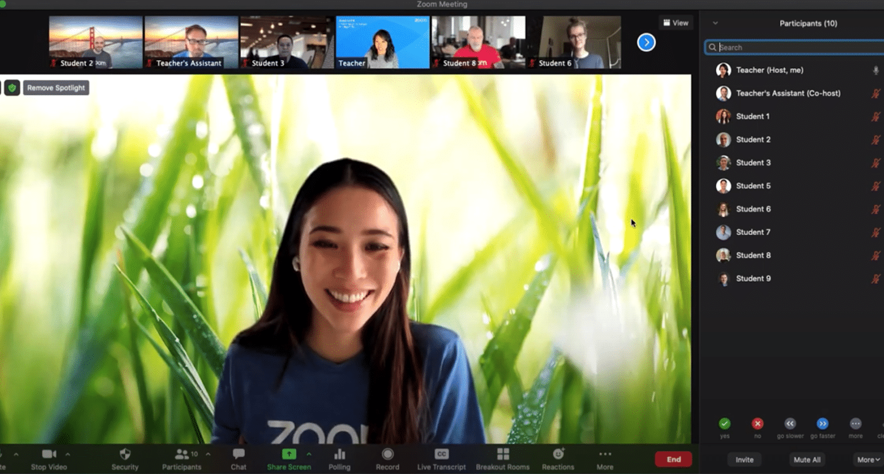
Task: Launch the Polling icon
Action: 339,455
